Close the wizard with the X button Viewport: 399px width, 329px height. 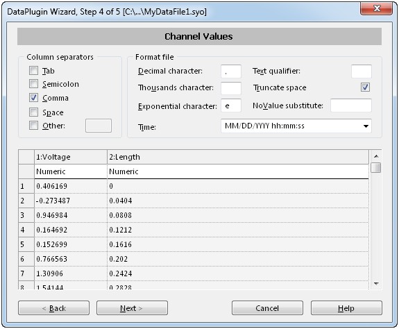pyautogui.click(x=377, y=8)
